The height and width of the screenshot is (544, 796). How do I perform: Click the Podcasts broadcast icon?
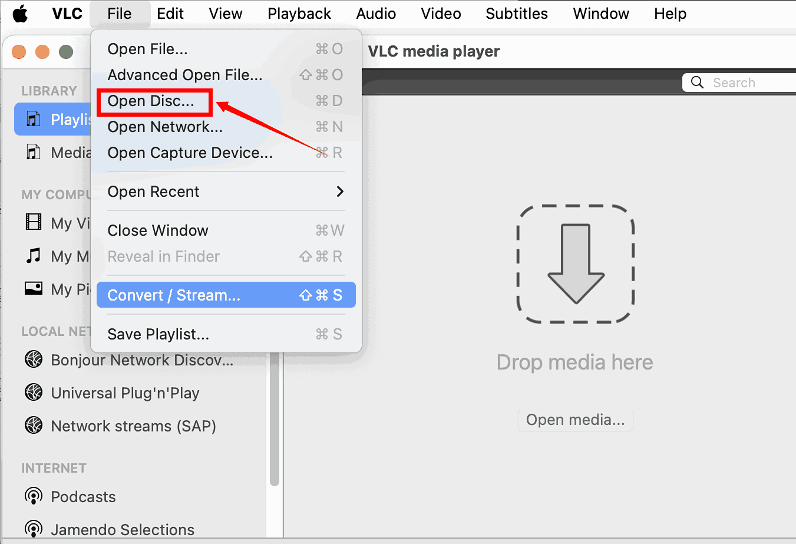tap(34, 496)
